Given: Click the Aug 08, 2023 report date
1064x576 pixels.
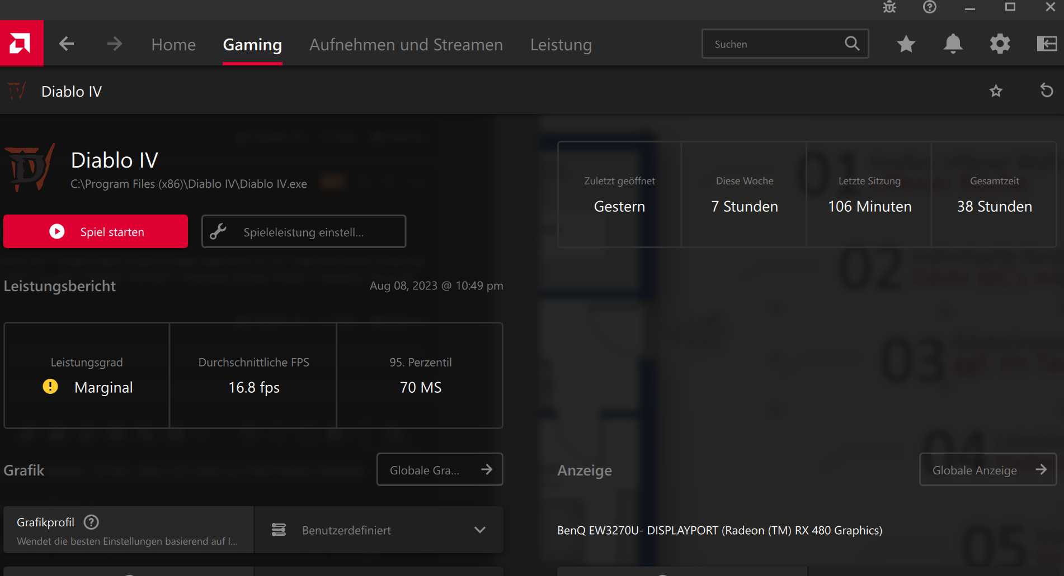Looking at the screenshot, I should [436, 285].
